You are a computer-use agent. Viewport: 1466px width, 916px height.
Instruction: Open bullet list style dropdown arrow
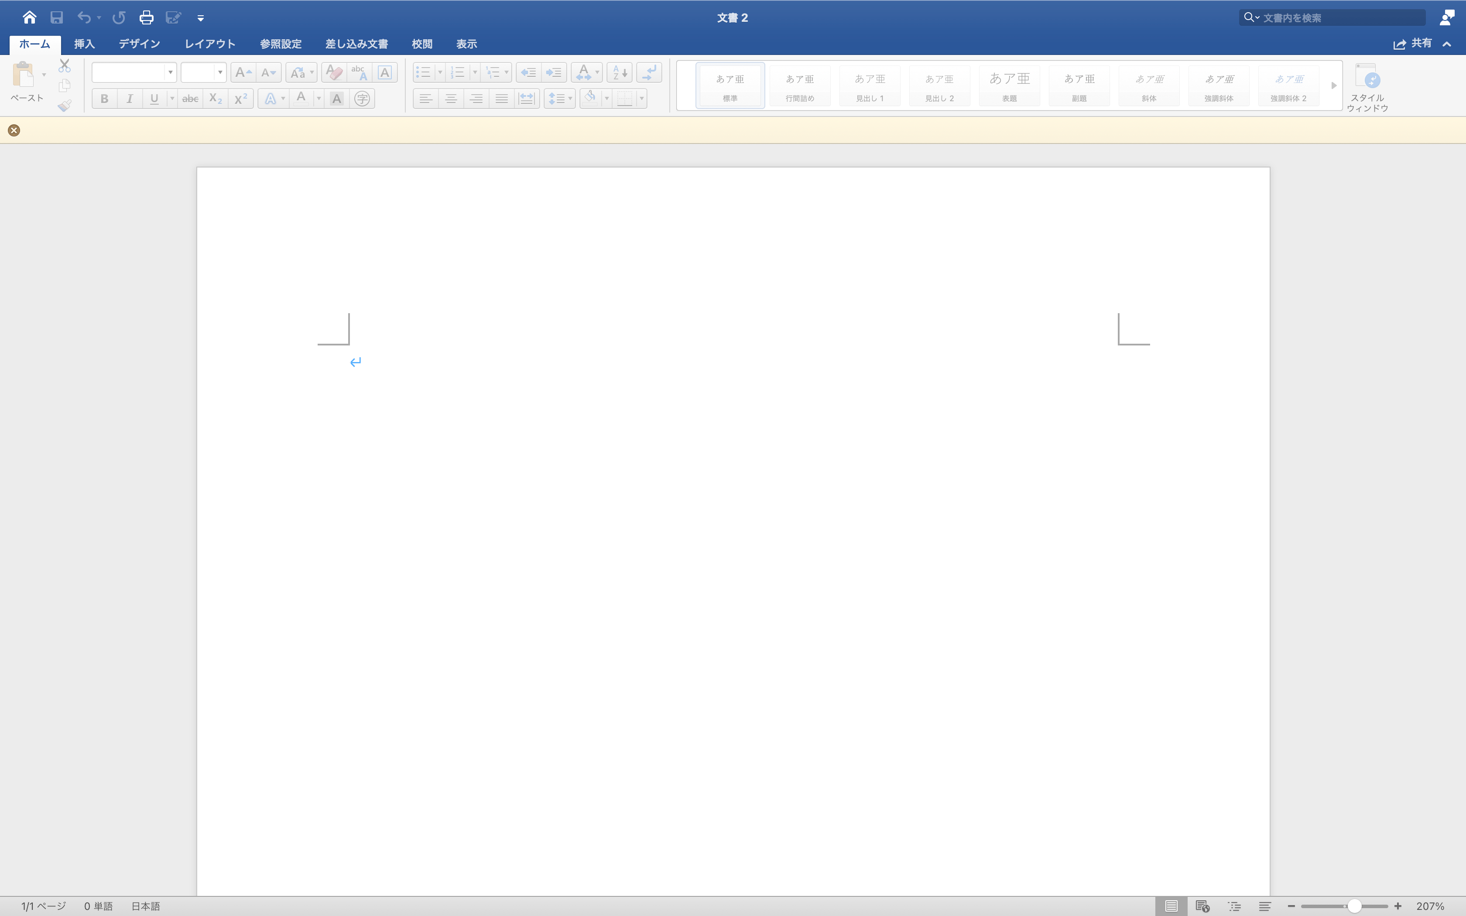pos(440,73)
